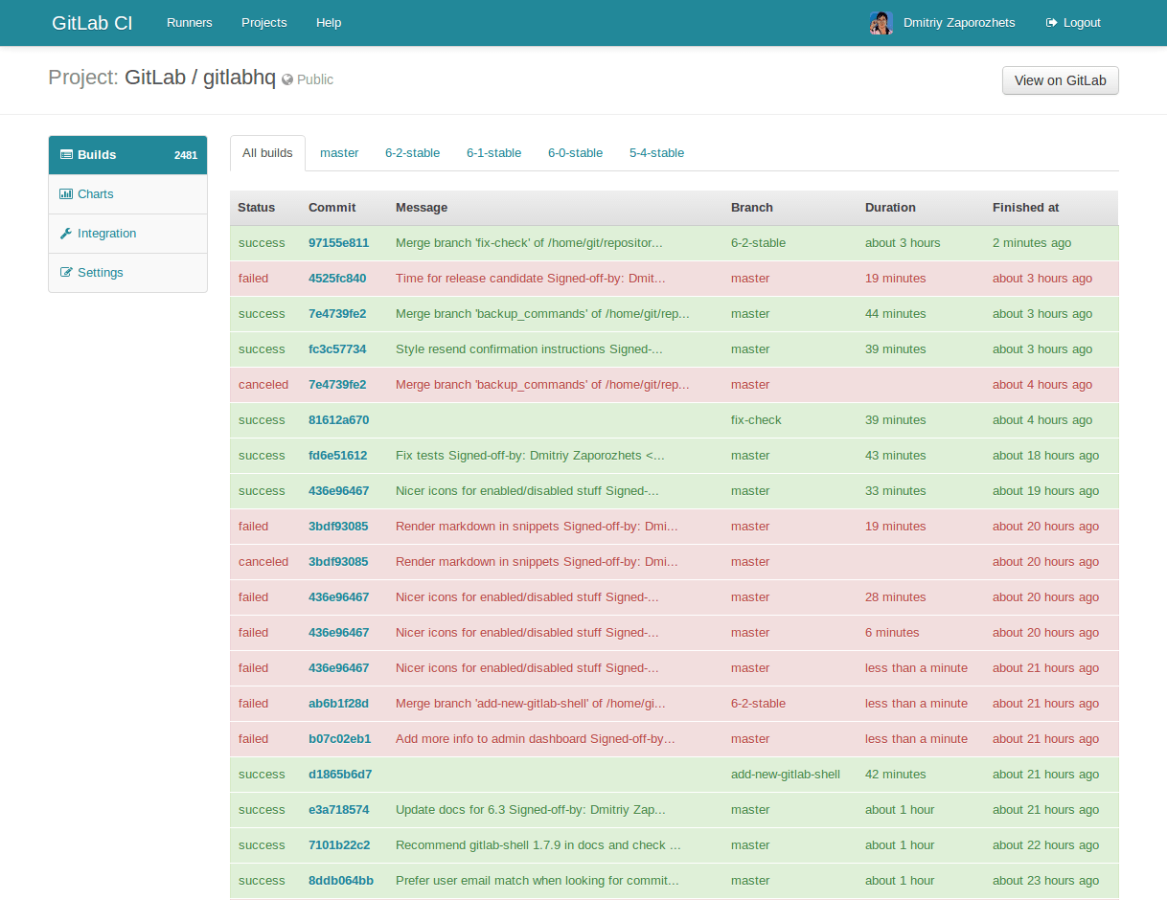Click the Commit column header
The width and height of the screenshot is (1167, 900).
point(332,208)
